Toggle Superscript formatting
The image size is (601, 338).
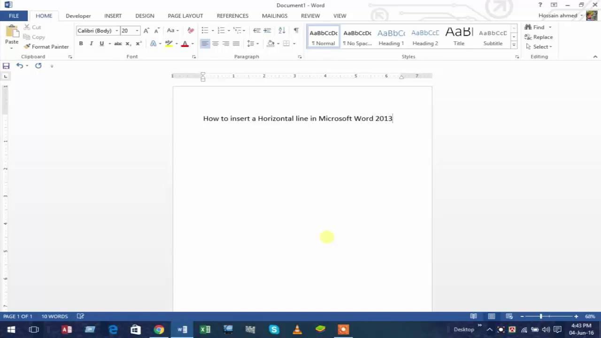(x=139, y=43)
